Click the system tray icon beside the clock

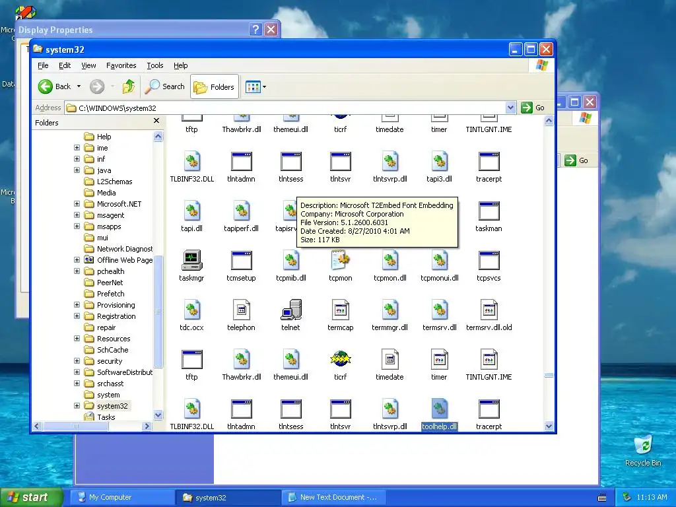[627, 497]
